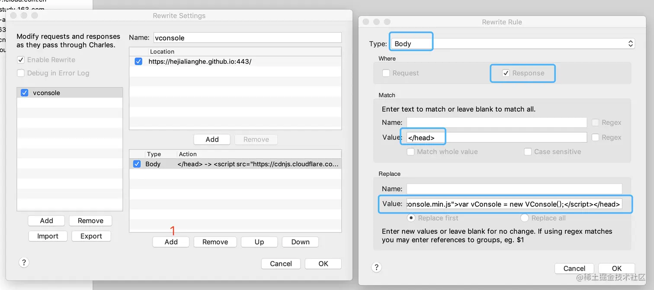Select Replace all radio button
This screenshot has height=290, width=654.
525,218
